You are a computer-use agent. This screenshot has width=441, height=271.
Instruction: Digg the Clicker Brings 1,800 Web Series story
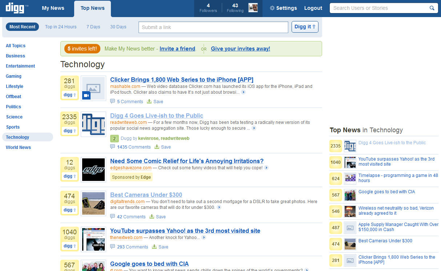(69, 95)
